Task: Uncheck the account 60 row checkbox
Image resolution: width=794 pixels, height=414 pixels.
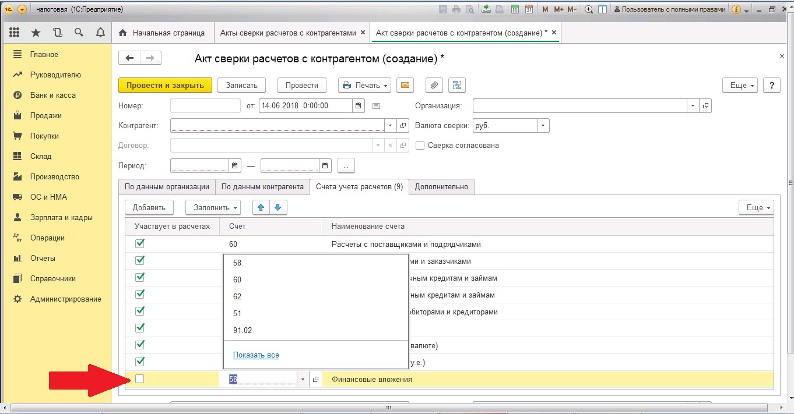Action: pos(139,244)
